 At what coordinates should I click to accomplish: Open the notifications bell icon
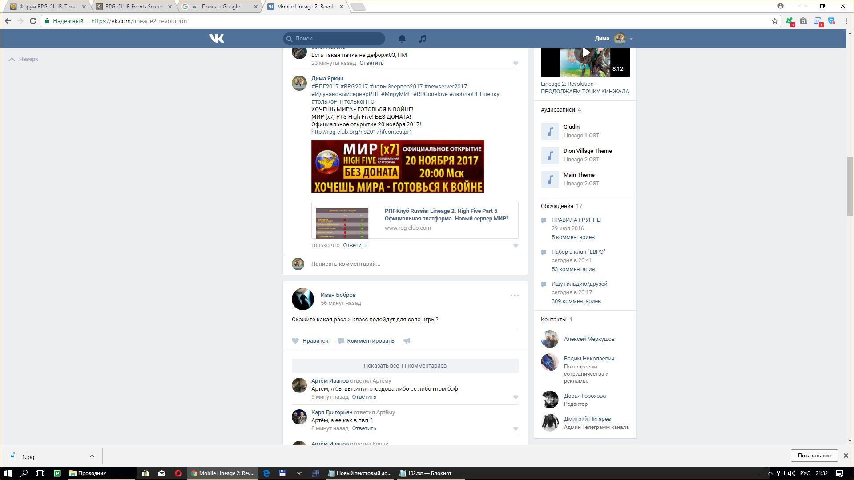pyautogui.click(x=402, y=39)
